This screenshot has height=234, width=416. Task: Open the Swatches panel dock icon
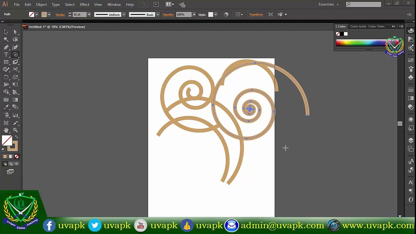411,60
